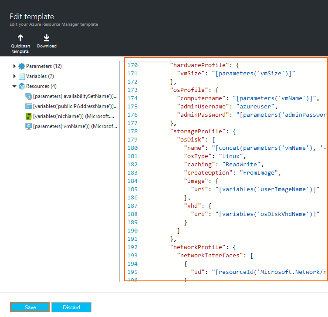The image size is (328, 317).
Task: Open the availabilitySetName resource entry
Action: (x=75, y=96)
